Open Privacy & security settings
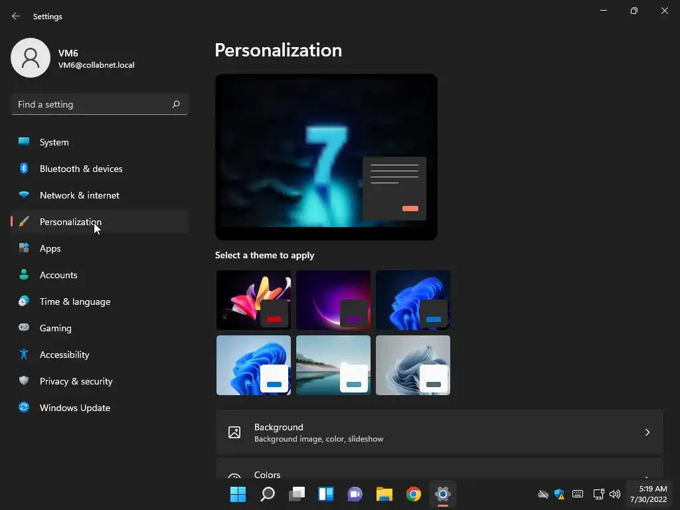The image size is (680, 510). pyautogui.click(x=100, y=381)
